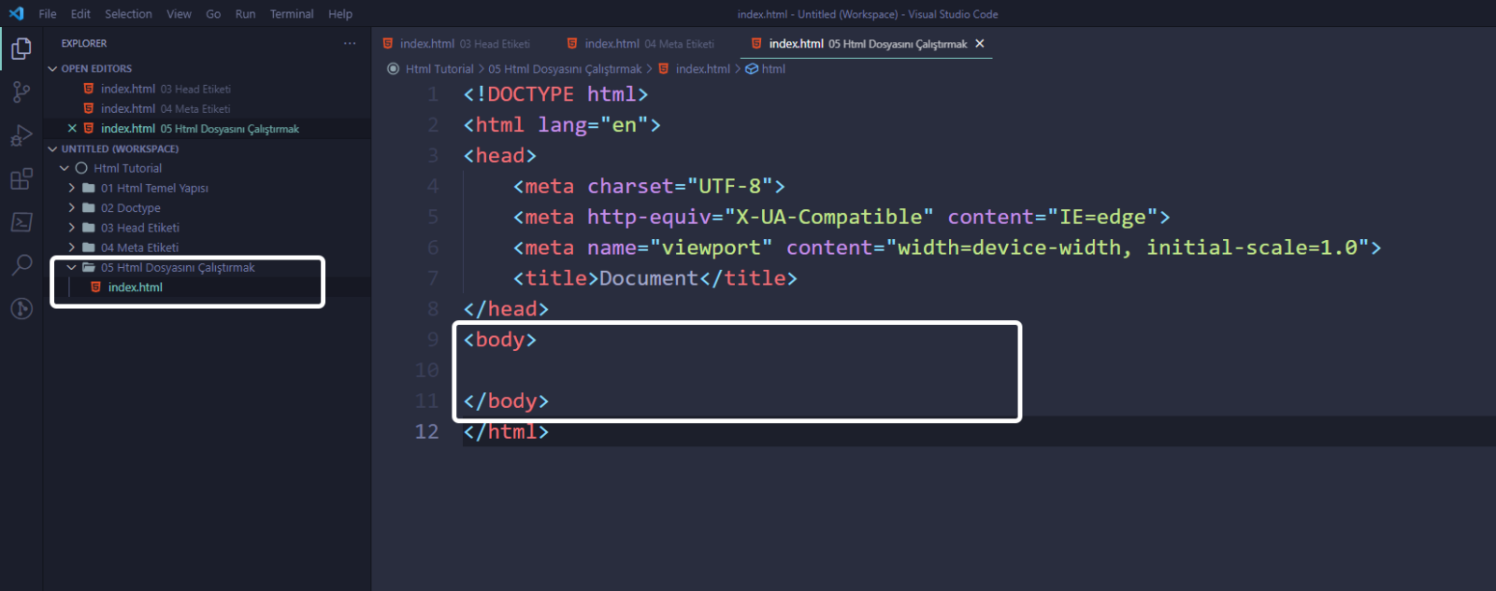This screenshot has width=1496, height=591.
Task: Click Html Tutorial in the breadcrumb
Action: pyautogui.click(x=439, y=69)
